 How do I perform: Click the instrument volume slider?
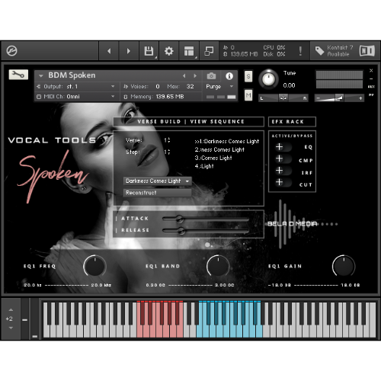339,98
